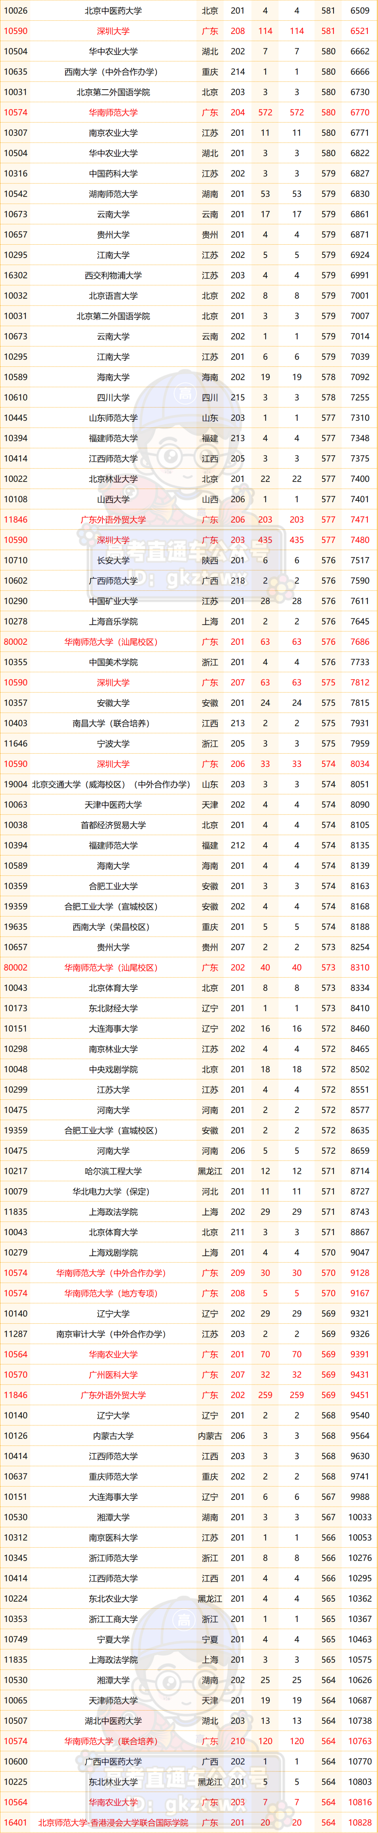Screen dimensions: 378x1833
Task: Click 南京农业大学 school name
Action: (113, 133)
